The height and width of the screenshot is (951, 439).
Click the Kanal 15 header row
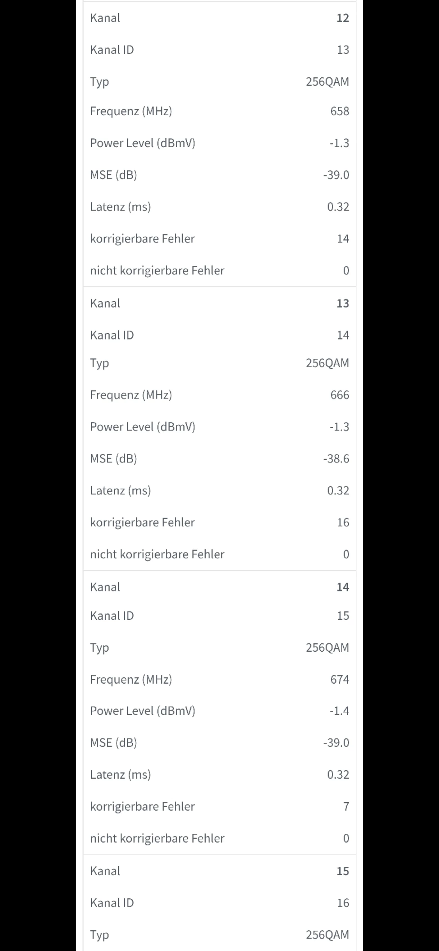pos(219,871)
